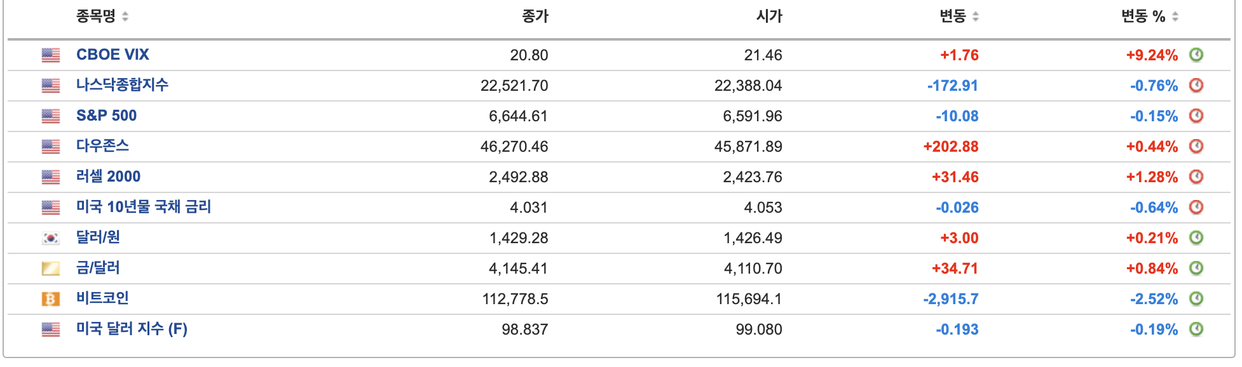Image resolution: width=1242 pixels, height=367 pixels.
Task: Click the gold bar icon beside 금/달러
Action: [50, 267]
